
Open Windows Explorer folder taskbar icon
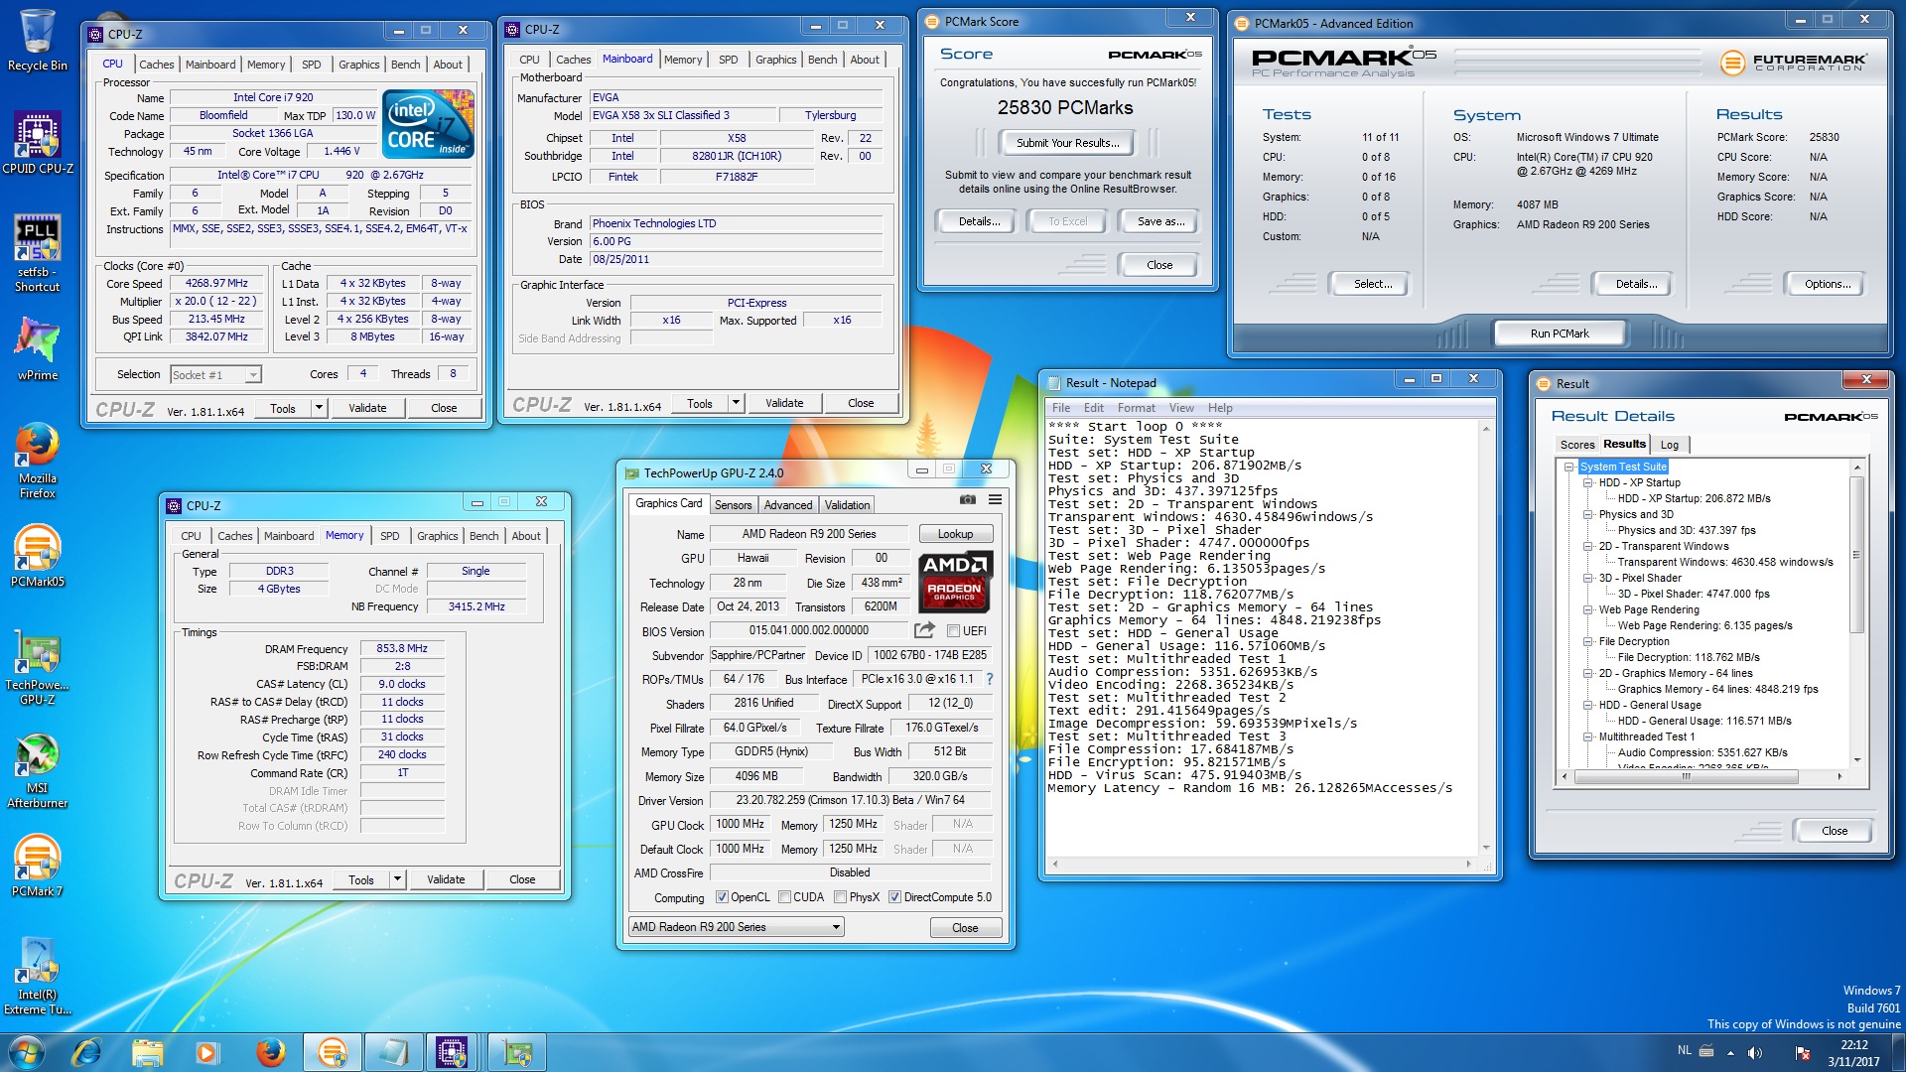pos(147,1052)
